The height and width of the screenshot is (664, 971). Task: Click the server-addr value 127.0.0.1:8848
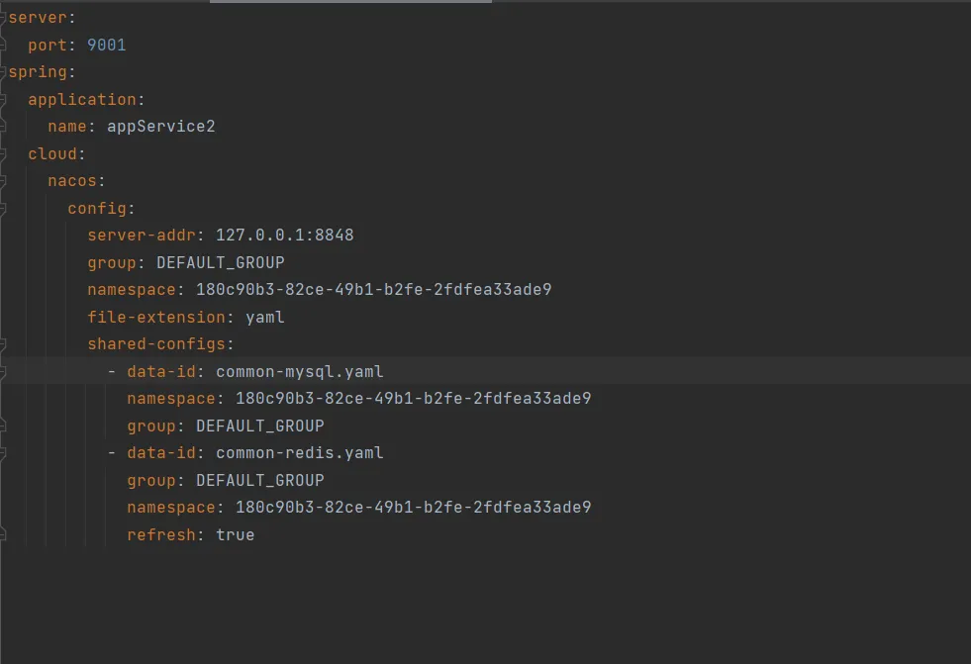284,236
